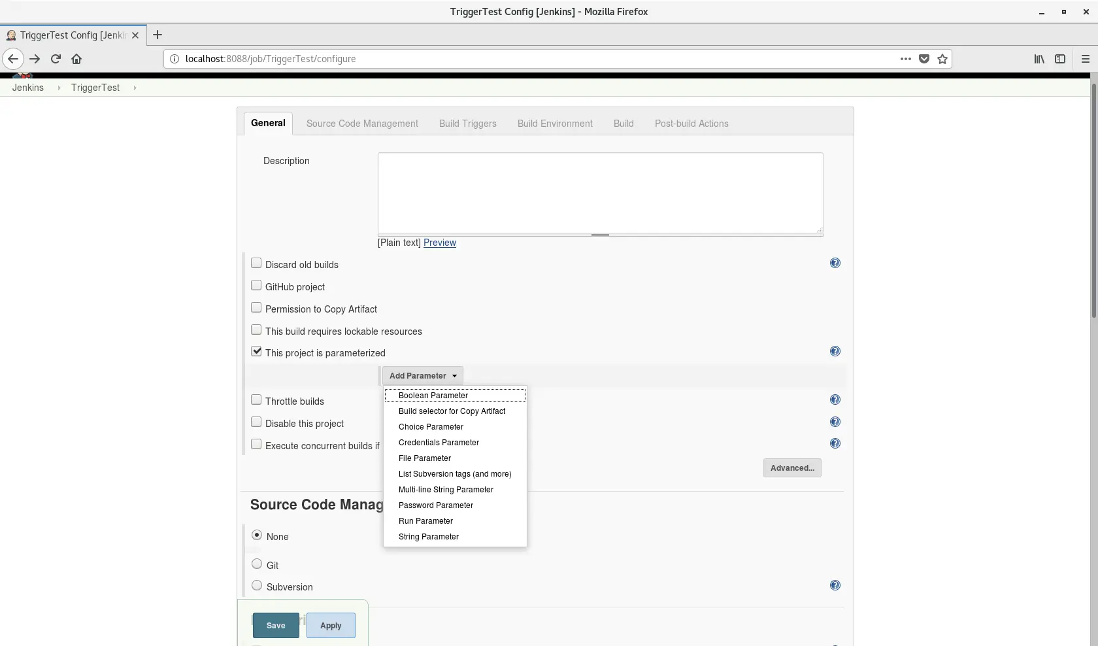Viewport: 1098px width, 646px height.
Task: Open help for Subversion option
Action: click(x=835, y=585)
